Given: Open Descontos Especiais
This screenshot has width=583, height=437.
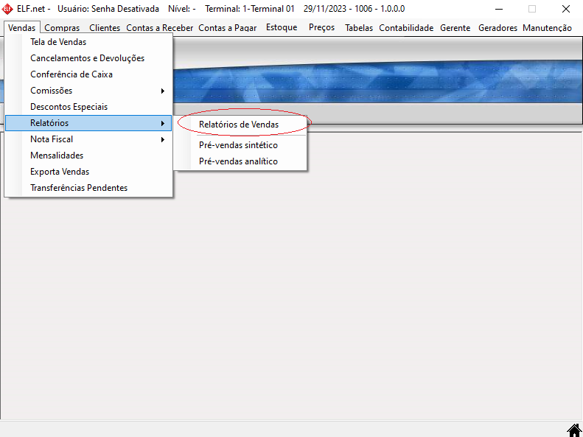Looking at the screenshot, I should click(x=88, y=107).
